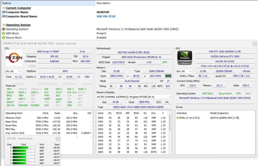The image size is (258, 166).
Task: Click the memory timings table scrollbar
Action: [x=170, y=123]
